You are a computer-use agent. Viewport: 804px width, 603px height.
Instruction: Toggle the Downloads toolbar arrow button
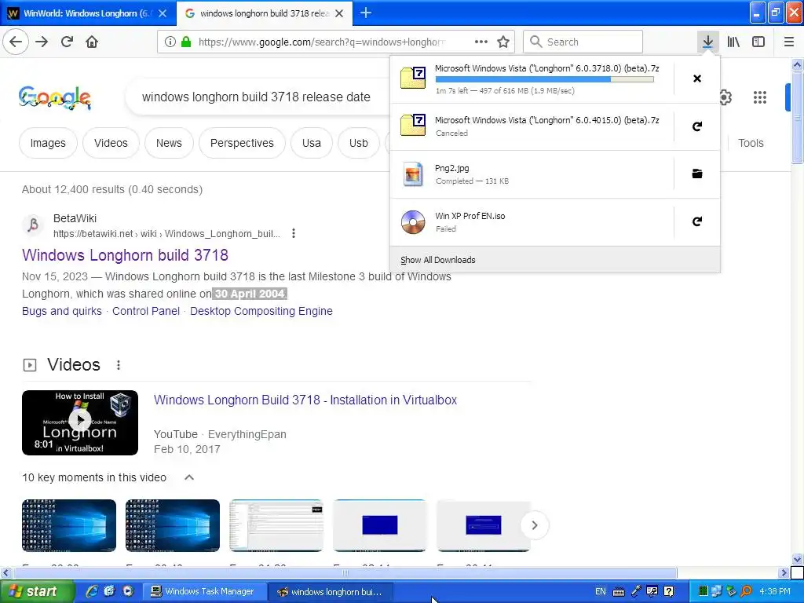click(707, 42)
